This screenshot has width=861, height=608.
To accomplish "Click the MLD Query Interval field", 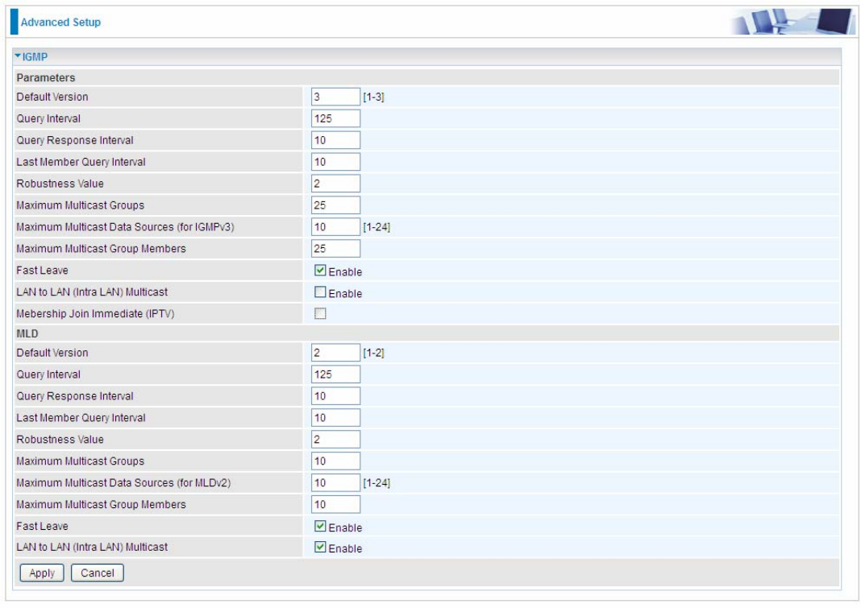I will pyautogui.click(x=335, y=374).
